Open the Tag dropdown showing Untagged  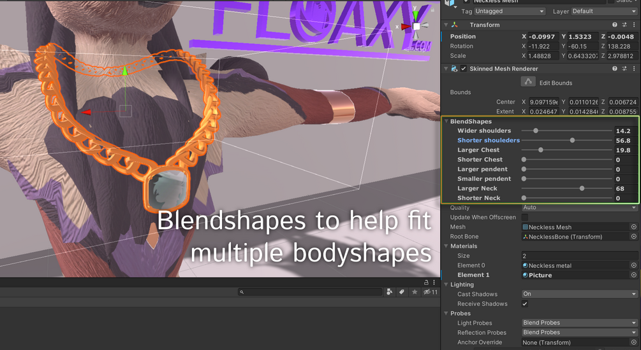point(510,11)
